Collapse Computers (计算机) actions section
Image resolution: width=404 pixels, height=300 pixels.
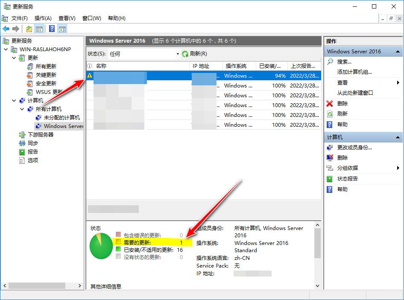(x=398, y=137)
